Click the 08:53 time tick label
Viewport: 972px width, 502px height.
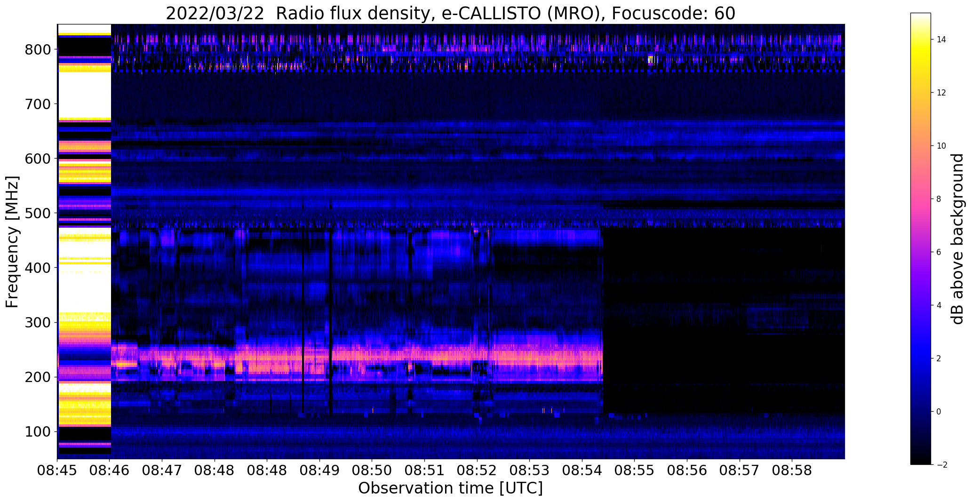[x=530, y=470]
